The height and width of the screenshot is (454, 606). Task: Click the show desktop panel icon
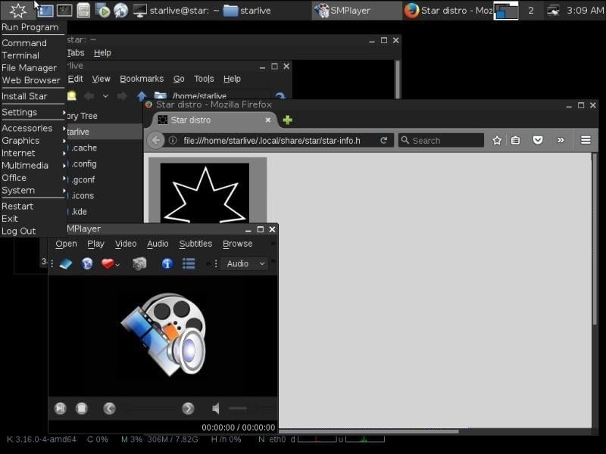coord(45,11)
